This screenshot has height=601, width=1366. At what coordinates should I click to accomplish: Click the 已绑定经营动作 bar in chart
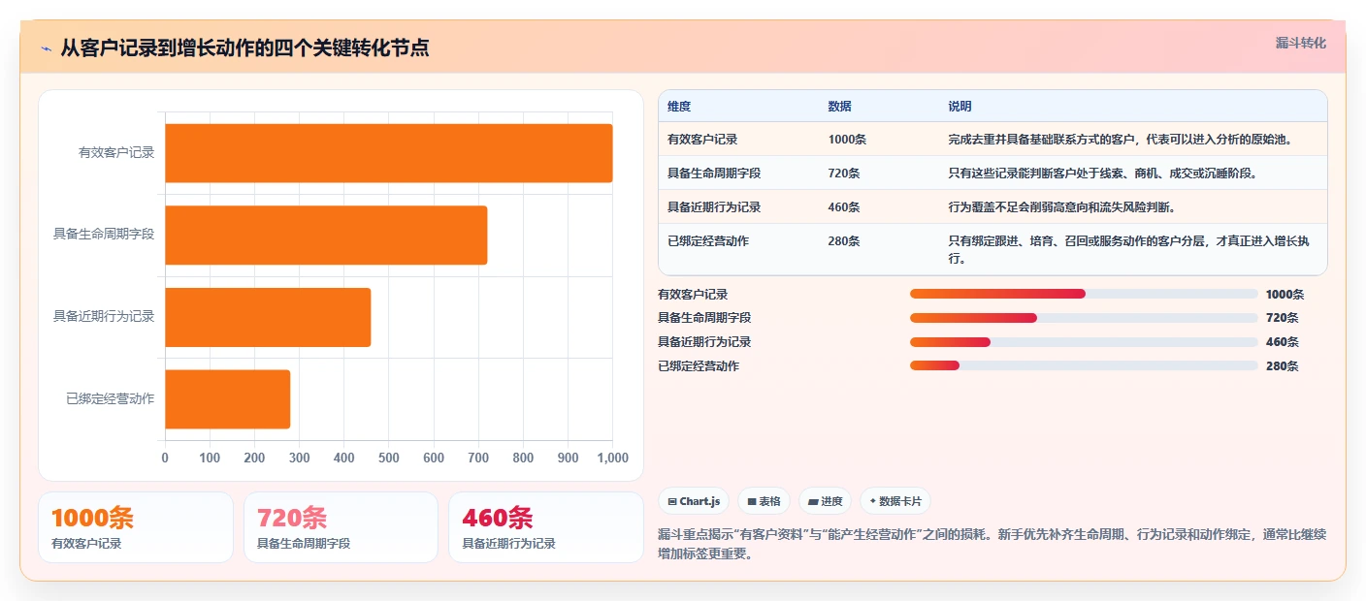pyautogui.click(x=227, y=399)
